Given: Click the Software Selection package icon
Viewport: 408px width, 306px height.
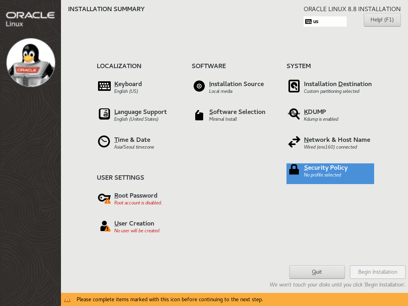Looking at the screenshot, I should click(x=199, y=115).
